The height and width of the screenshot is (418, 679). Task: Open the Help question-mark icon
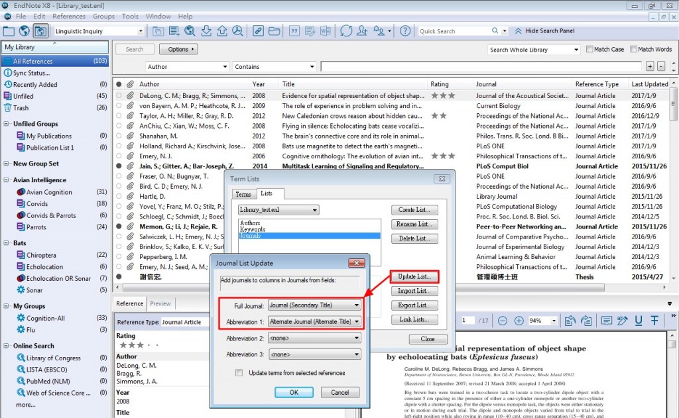point(405,31)
